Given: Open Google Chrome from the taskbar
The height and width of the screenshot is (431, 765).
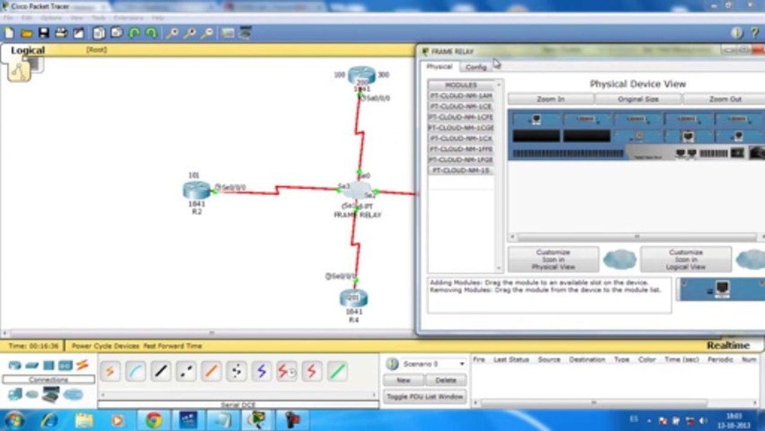Looking at the screenshot, I should tap(154, 420).
